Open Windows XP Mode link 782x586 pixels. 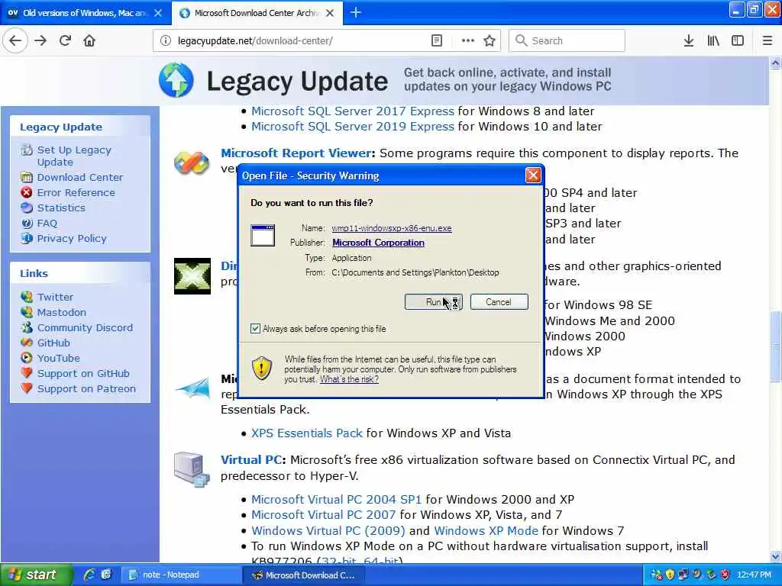point(486,531)
